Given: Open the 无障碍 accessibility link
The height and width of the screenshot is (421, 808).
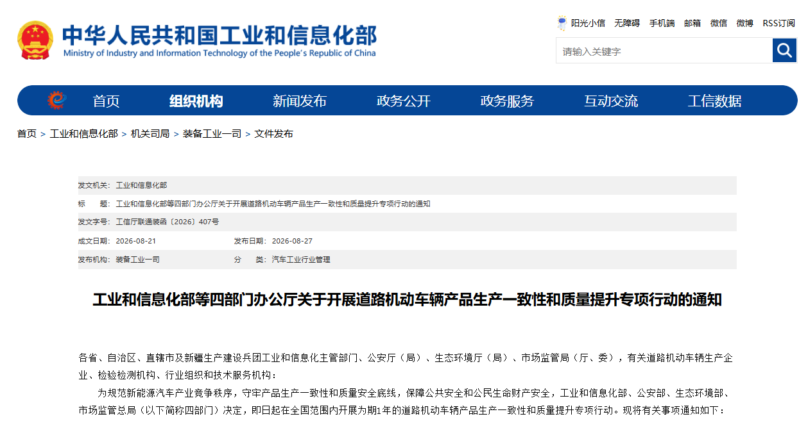Looking at the screenshot, I should (627, 23).
